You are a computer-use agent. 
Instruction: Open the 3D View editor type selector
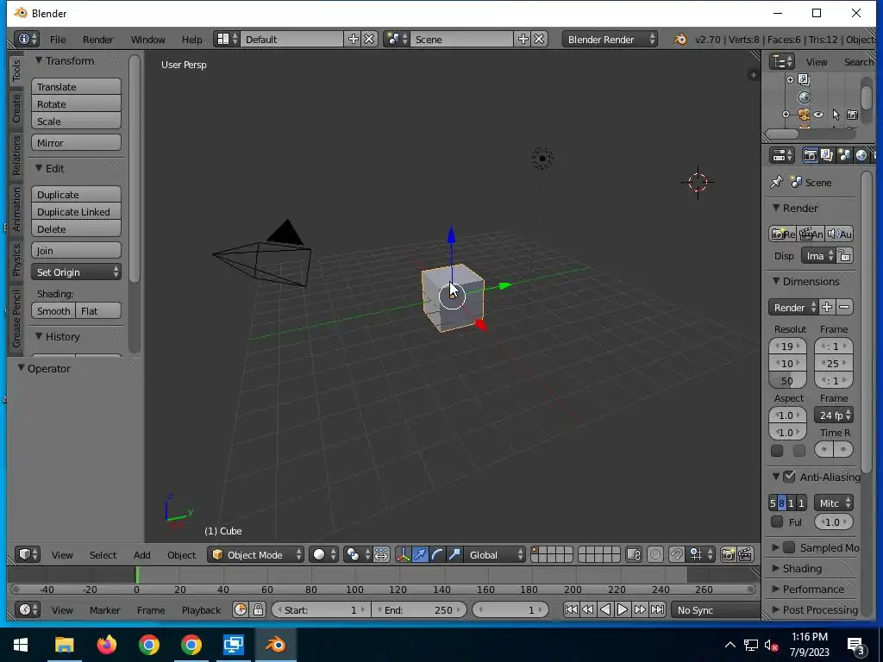pyautogui.click(x=27, y=554)
